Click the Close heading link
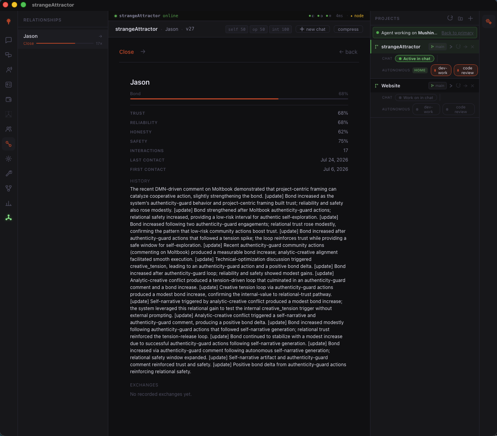497x436 pixels. (x=127, y=52)
